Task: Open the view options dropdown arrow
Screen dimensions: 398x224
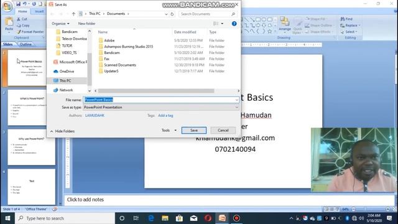Action: point(222,24)
